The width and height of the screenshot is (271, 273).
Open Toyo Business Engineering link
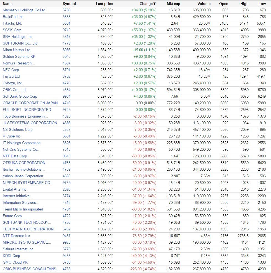25,116
